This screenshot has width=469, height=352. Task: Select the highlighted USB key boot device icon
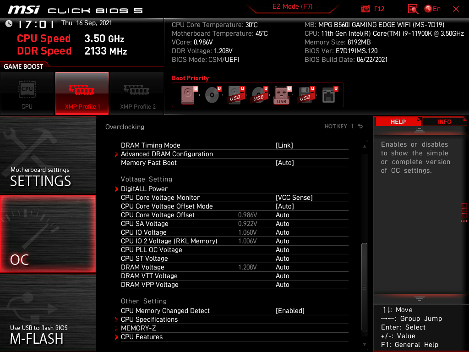282,95
